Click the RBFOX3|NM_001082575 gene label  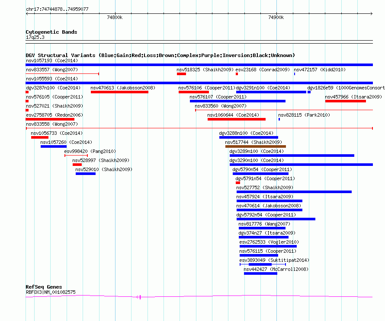51,292
